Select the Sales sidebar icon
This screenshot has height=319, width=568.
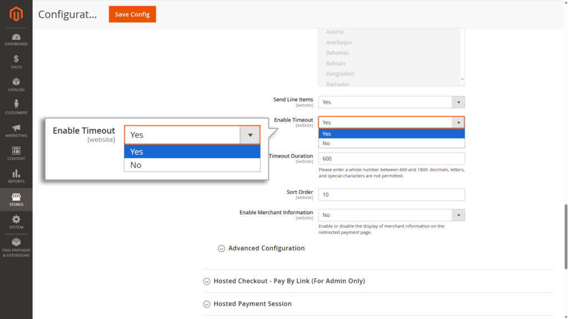pos(16,61)
